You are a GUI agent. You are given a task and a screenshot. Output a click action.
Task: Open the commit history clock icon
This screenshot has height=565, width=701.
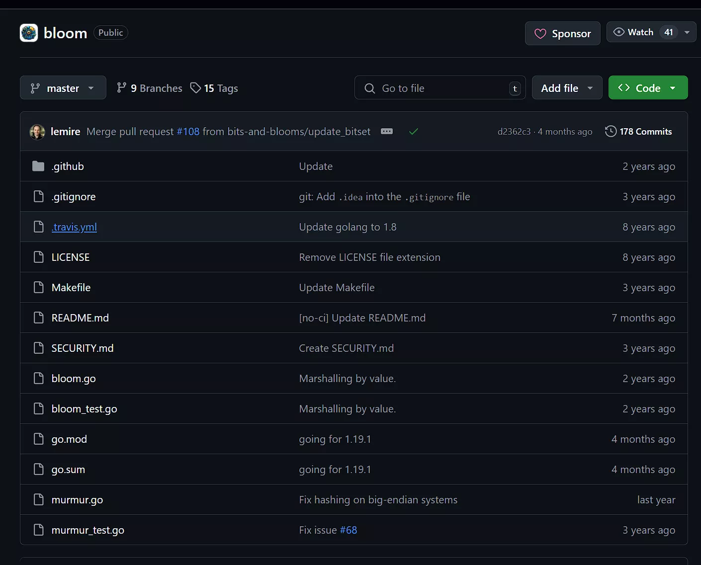click(611, 132)
